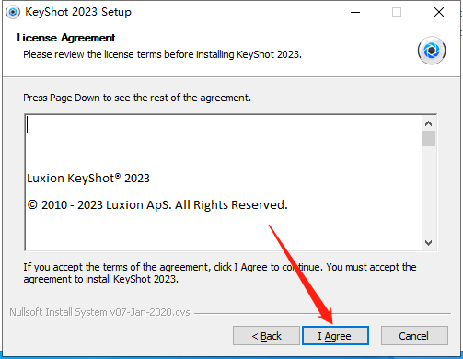463x359 pixels.
Task: Click the KeyShot icon in the title bar
Action: (x=13, y=12)
